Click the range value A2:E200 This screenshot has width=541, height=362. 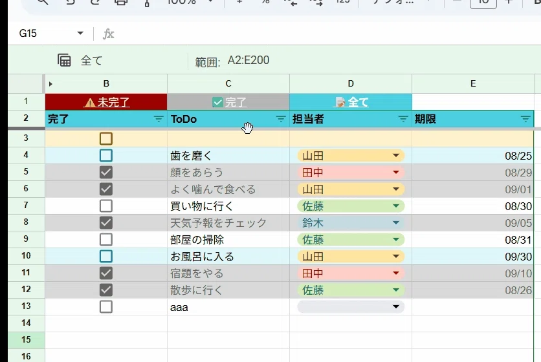point(248,60)
